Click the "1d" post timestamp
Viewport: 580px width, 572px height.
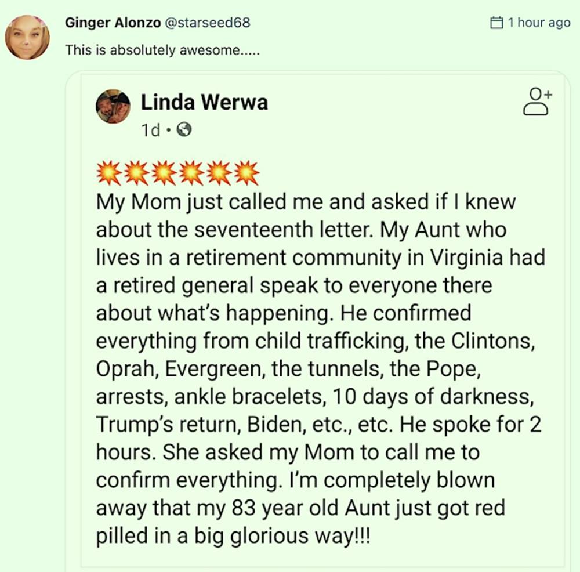tap(150, 131)
